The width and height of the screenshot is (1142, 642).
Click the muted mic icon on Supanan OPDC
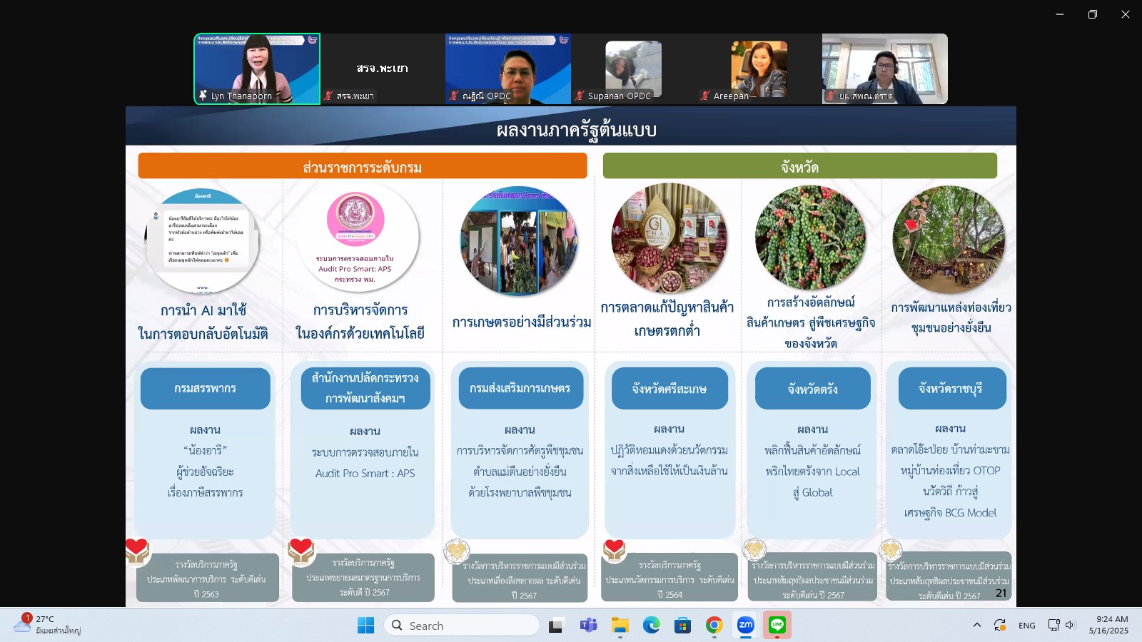pos(580,96)
